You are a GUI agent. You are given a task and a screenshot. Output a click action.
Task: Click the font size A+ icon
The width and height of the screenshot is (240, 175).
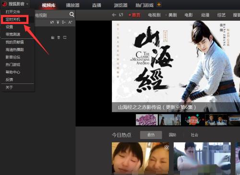tap(70, 22)
